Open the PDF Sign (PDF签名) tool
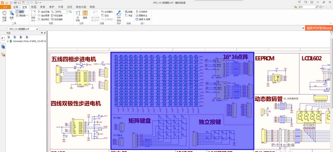333x152 pixels. point(119,16)
